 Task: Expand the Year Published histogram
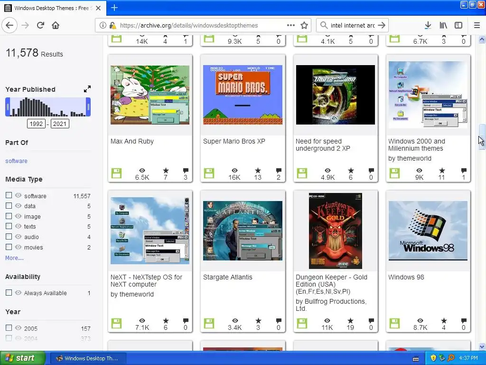coord(87,89)
